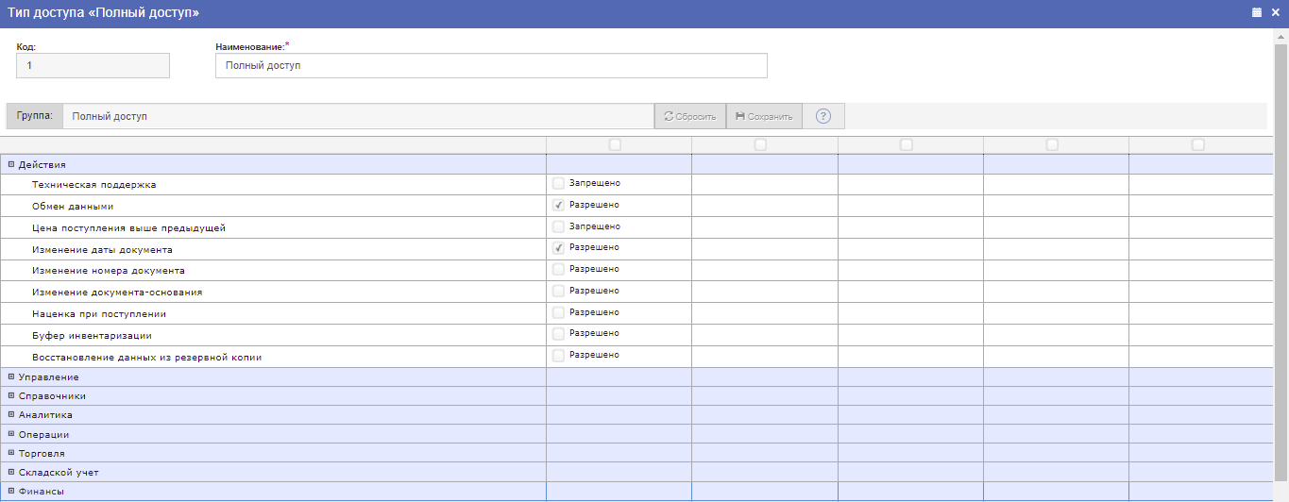Expand the Справочники group
The height and width of the screenshot is (502, 1289).
(11, 396)
